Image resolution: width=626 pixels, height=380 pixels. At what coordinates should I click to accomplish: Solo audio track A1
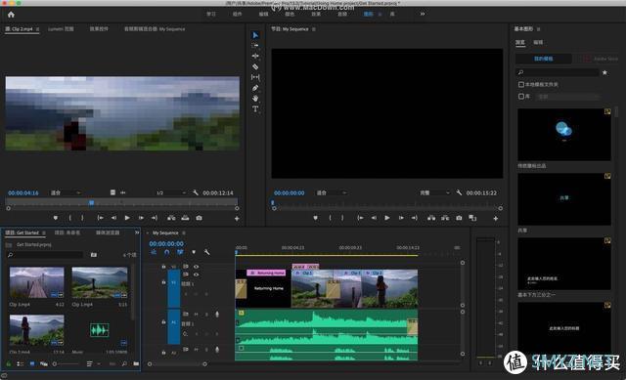[206, 314]
